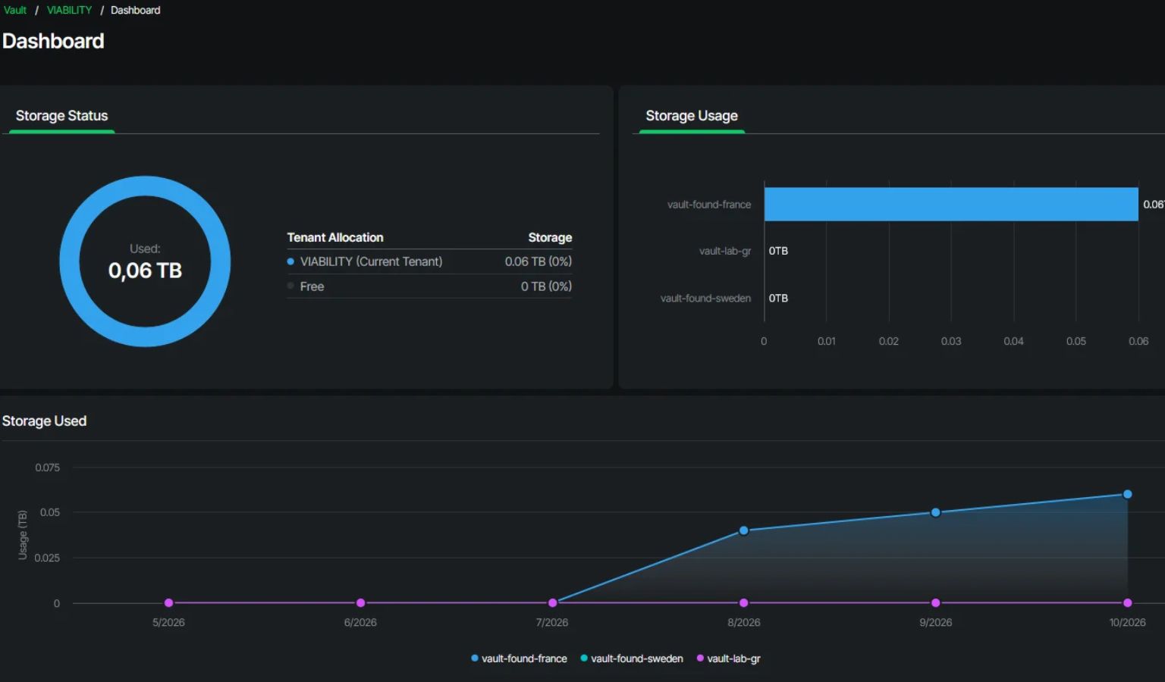Viewport: 1165px width, 682px height.
Task: Click the 0TB label next to vault-found-sweden
Action: (778, 299)
